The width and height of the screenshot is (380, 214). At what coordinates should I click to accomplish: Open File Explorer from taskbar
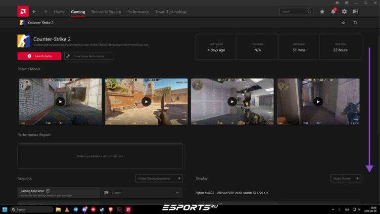click(58, 210)
